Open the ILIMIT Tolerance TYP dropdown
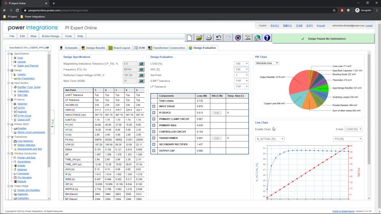This screenshot has height=214, width=381. click(241, 81)
